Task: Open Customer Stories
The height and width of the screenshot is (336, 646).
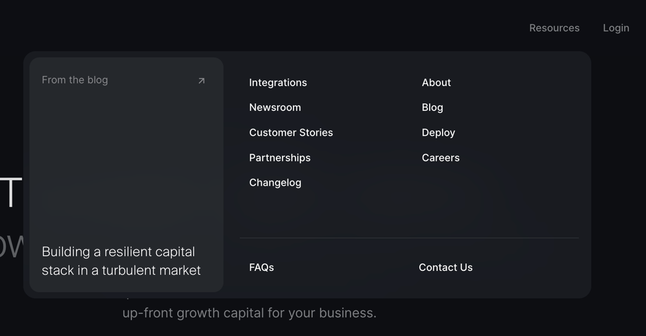Action: [x=291, y=132]
